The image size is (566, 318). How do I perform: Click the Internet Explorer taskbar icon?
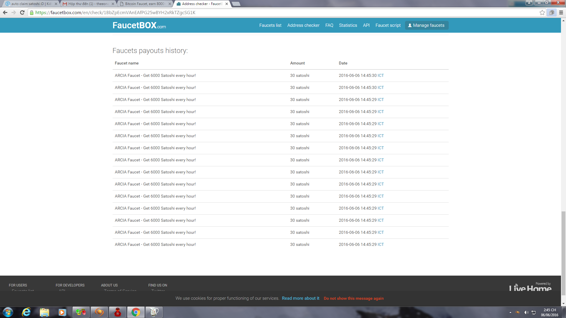tap(26, 312)
